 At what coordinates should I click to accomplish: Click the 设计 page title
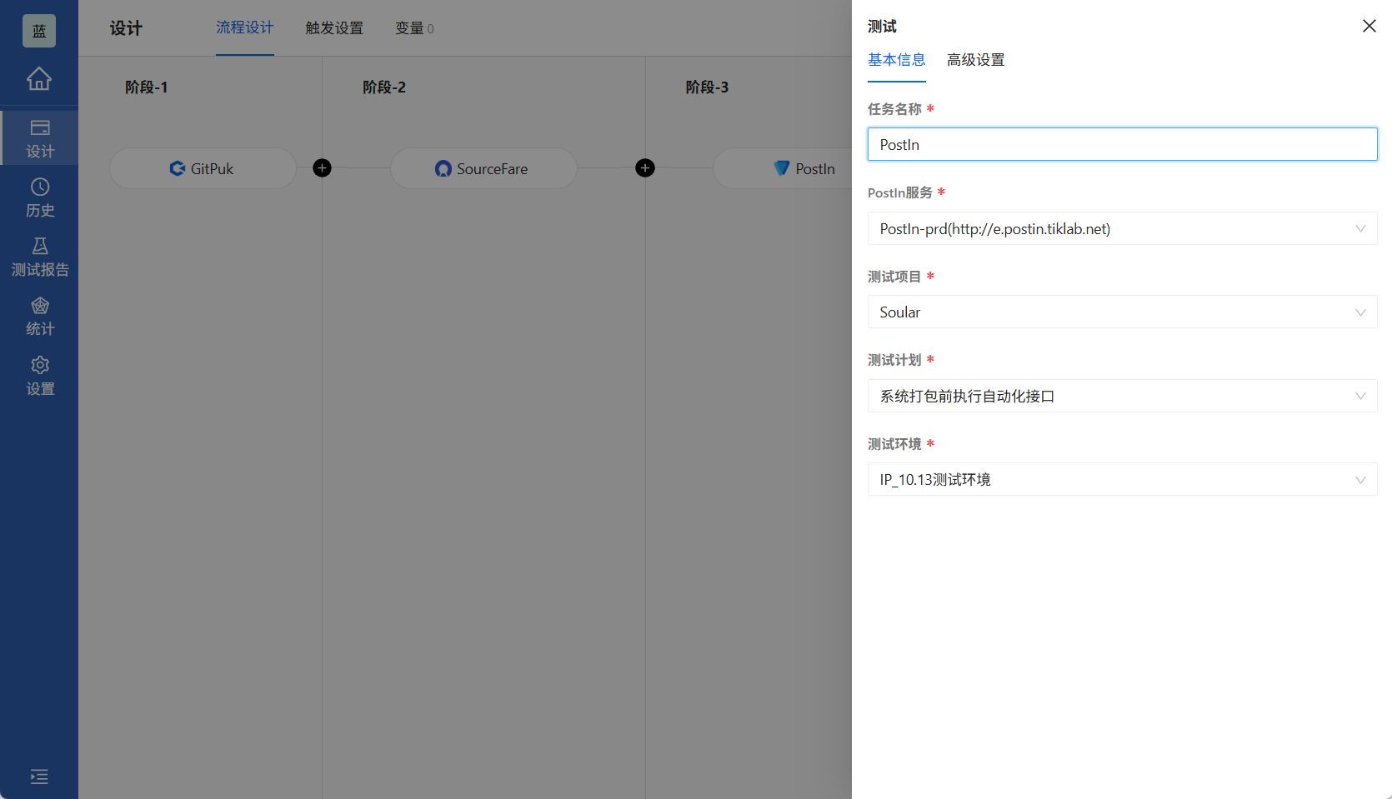(126, 28)
